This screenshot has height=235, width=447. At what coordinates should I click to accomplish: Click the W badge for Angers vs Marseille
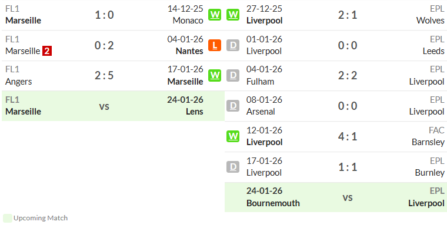tap(215, 75)
